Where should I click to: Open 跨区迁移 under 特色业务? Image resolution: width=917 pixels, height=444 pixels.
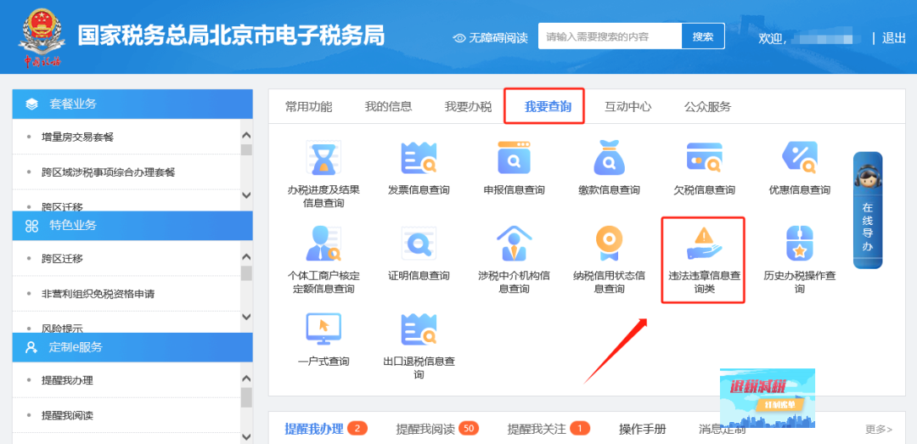tap(62, 259)
